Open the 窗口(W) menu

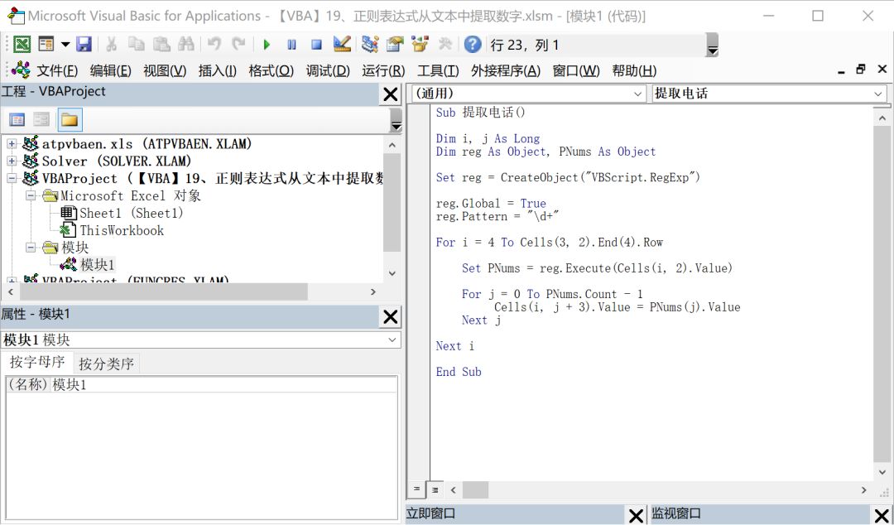(576, 70)
